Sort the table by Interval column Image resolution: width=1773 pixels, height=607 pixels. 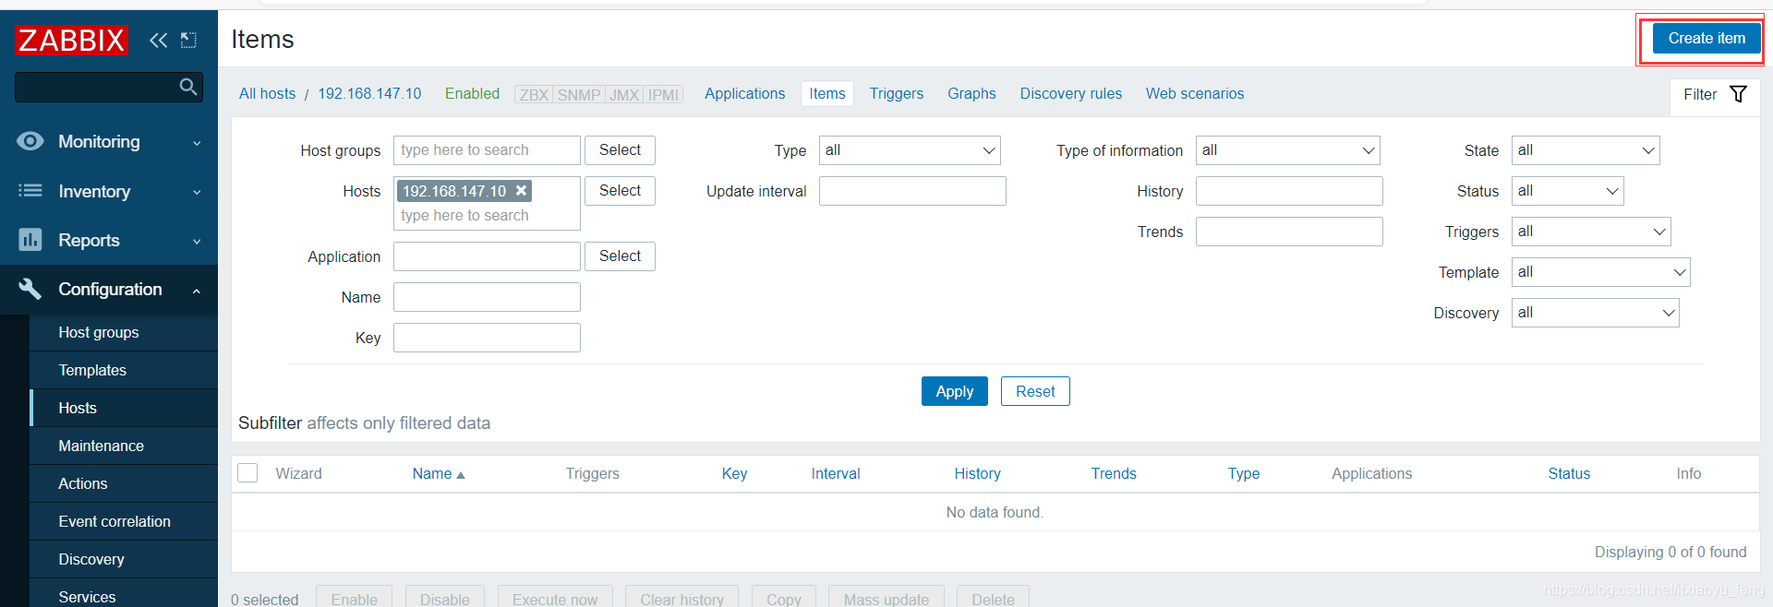[836, 473]
